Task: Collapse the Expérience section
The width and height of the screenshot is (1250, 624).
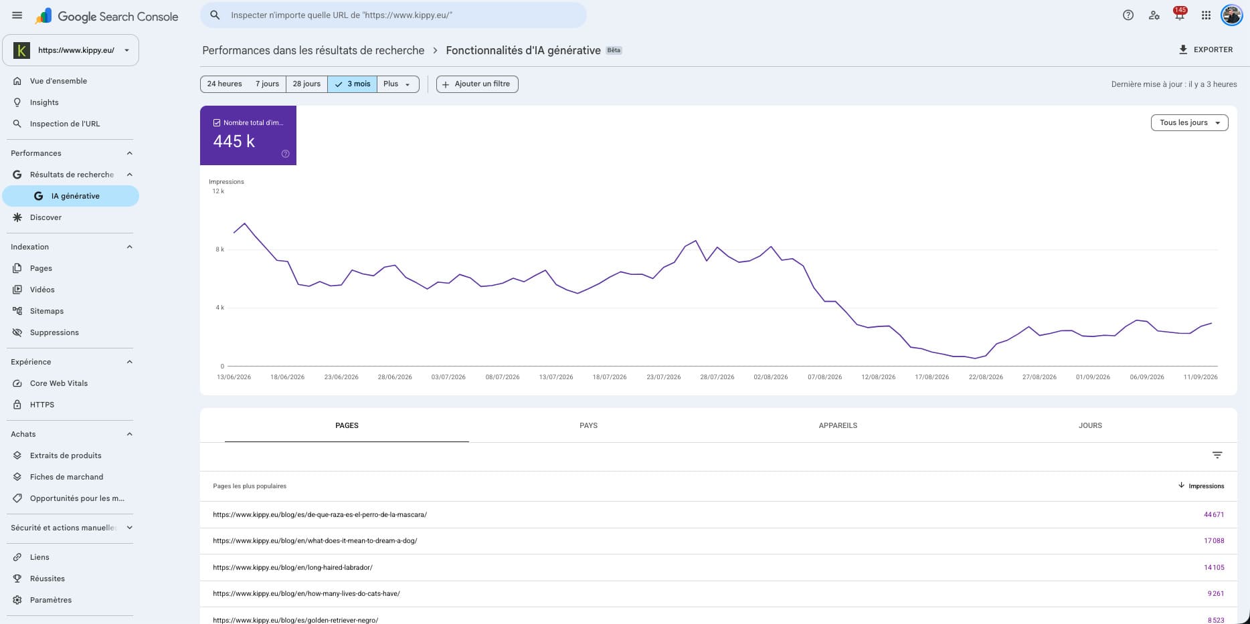Action: pos(130,362)
